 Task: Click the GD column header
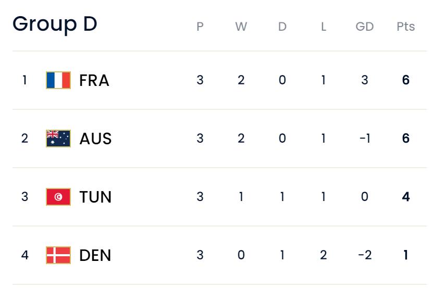364,27
